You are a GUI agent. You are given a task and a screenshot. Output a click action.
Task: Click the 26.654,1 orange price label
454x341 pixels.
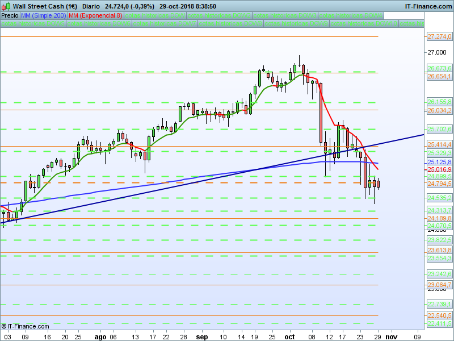tap(439, 76)
